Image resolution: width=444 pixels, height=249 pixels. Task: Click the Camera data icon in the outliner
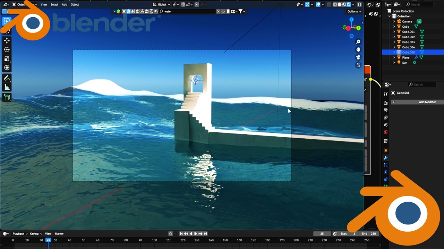point(419,21)
